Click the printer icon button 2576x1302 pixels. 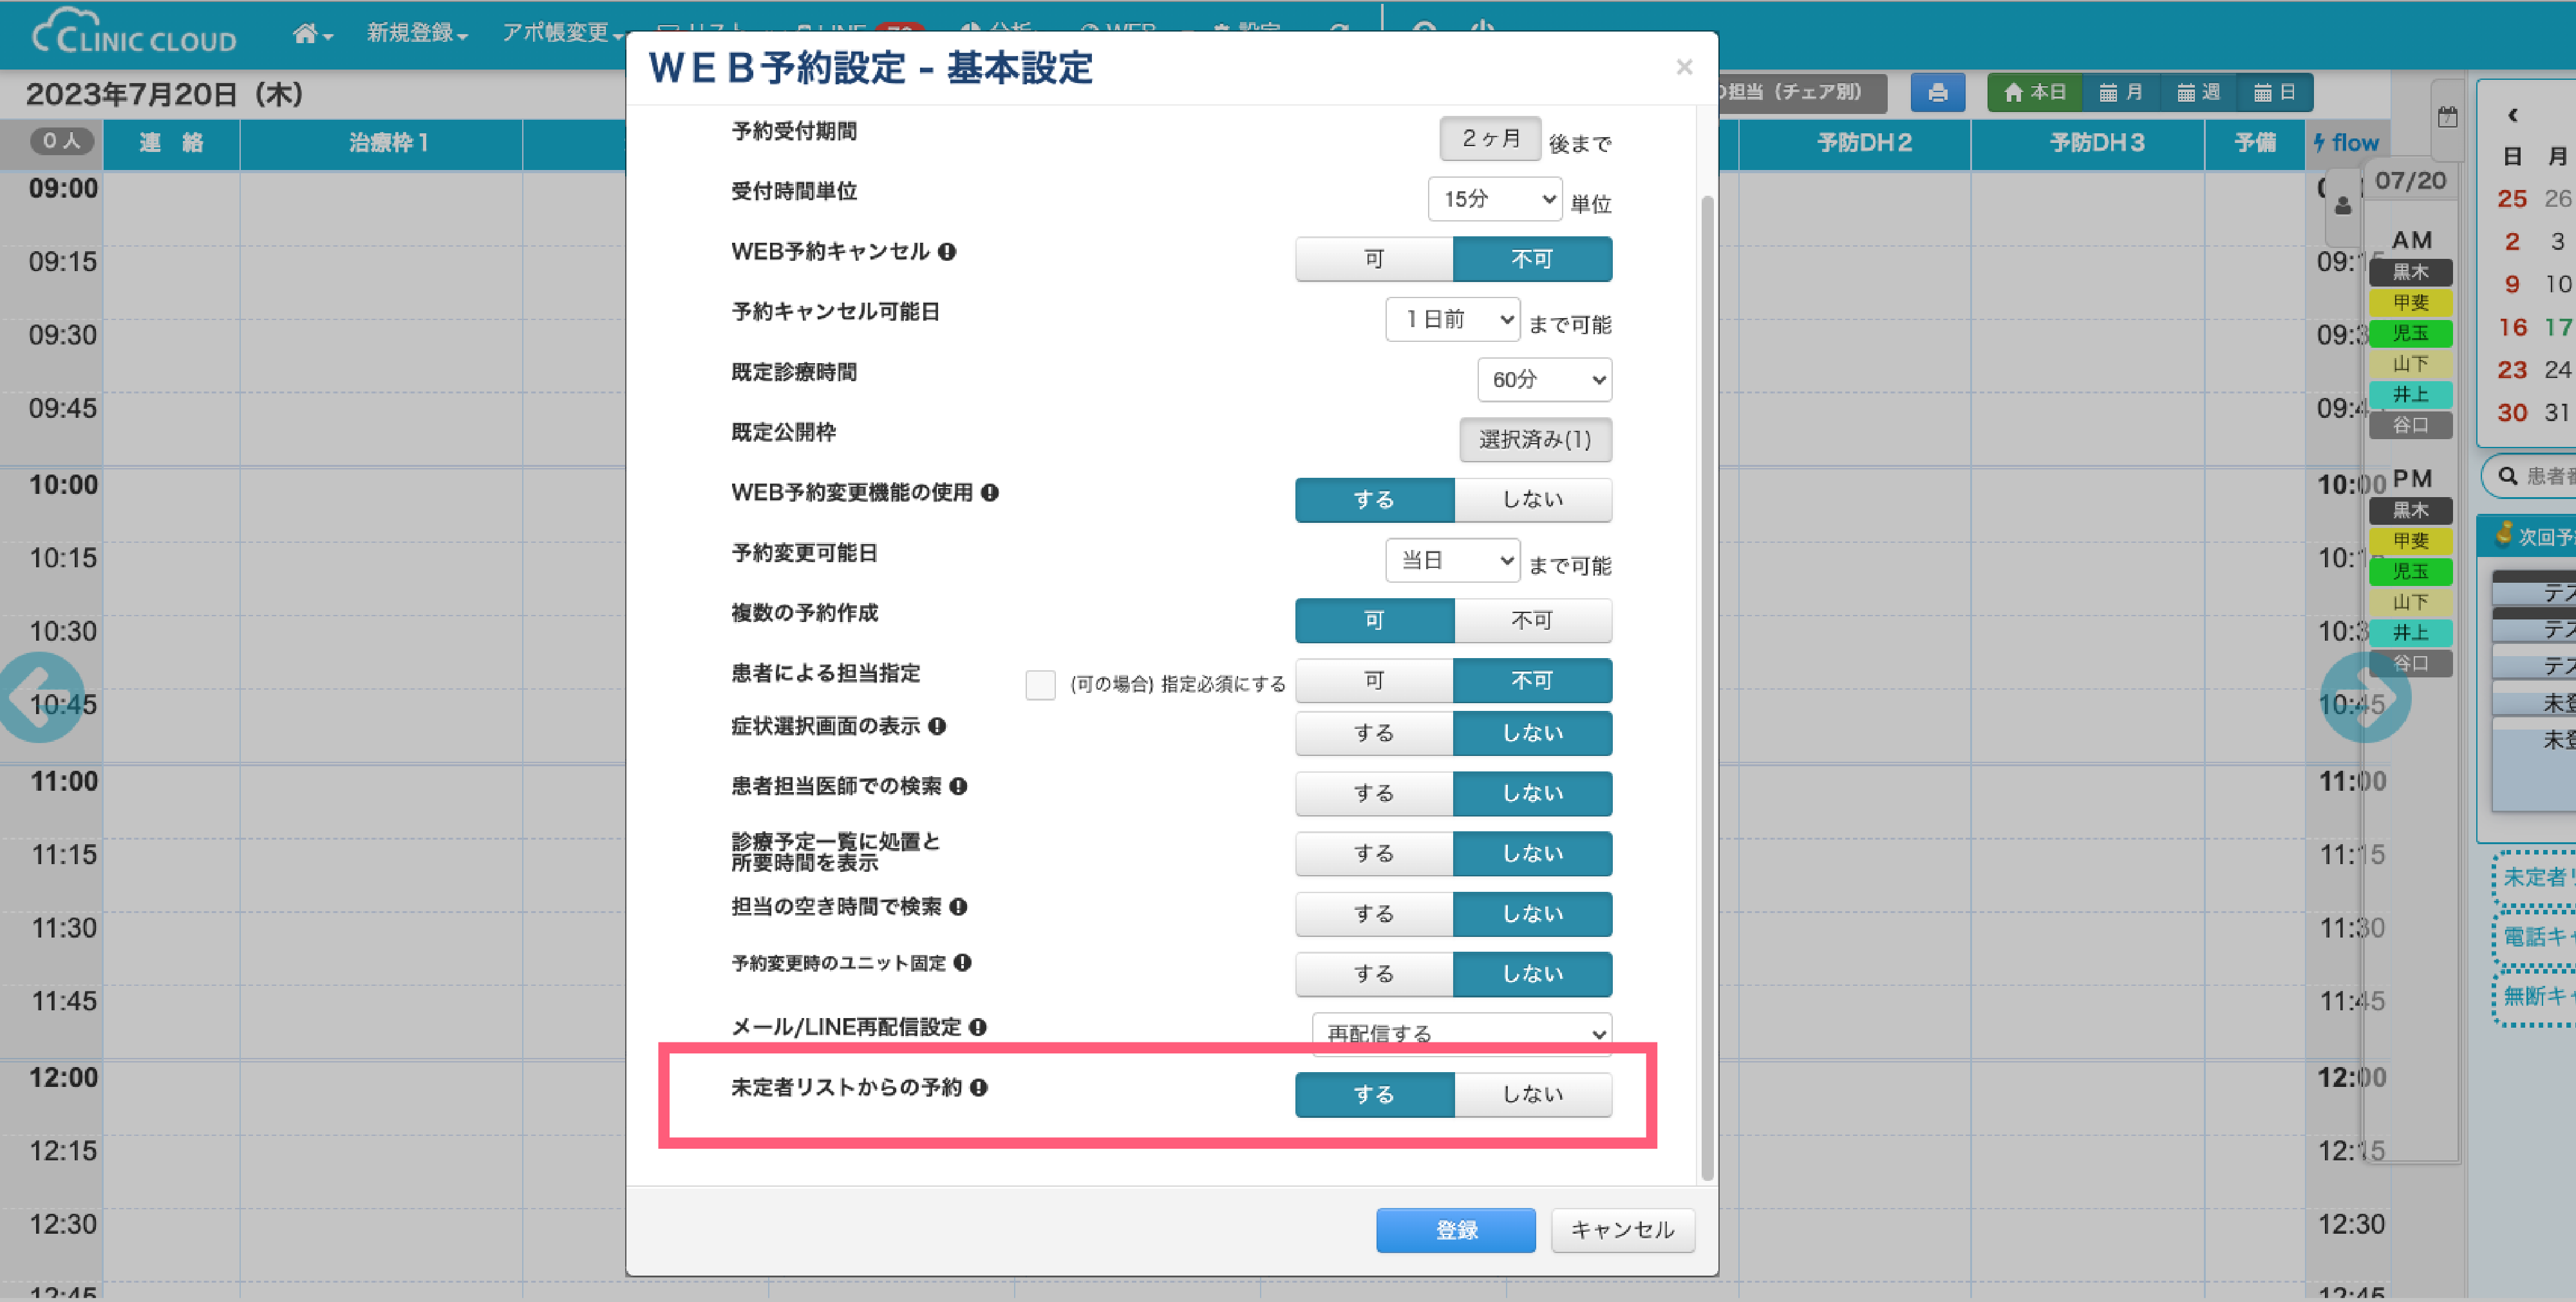tap(1937, 93)
